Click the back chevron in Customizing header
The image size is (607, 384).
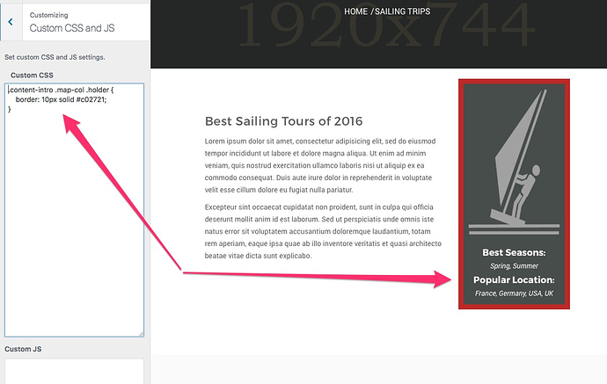click(x=11, y=22)
